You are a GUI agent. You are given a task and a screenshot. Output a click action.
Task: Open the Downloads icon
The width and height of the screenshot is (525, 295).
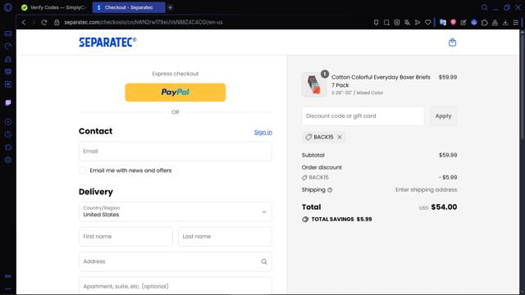[505, 22]
